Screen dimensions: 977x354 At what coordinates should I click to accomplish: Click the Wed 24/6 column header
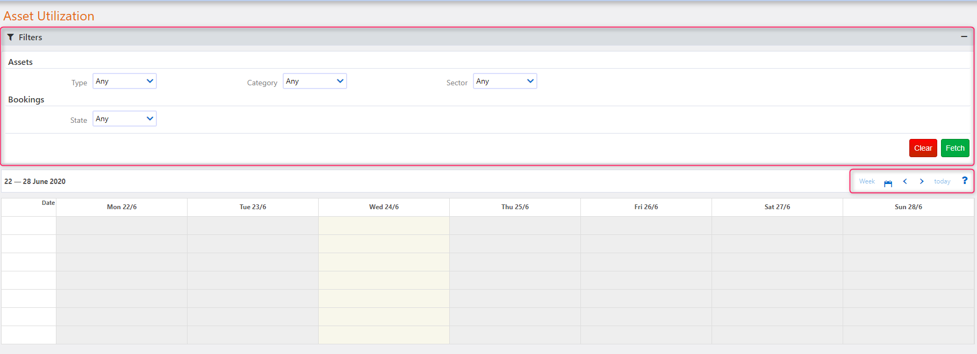coord(384,207)
